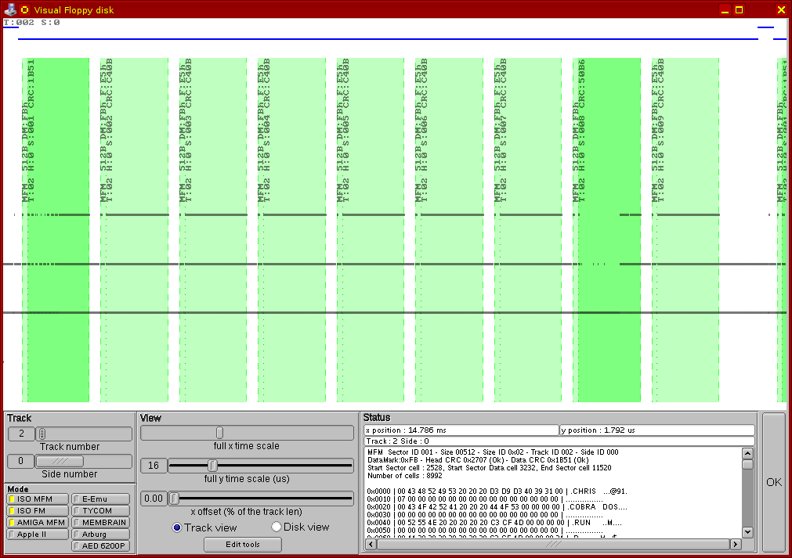Turn on MEMBRAIN mode

102,522
